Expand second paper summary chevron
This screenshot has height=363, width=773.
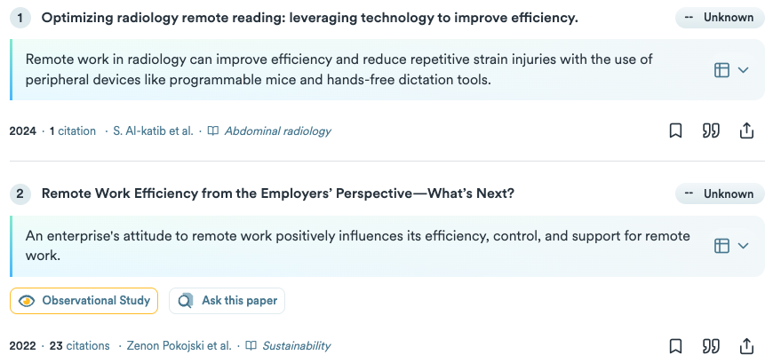pyautogui.click(x=744, y=245)
